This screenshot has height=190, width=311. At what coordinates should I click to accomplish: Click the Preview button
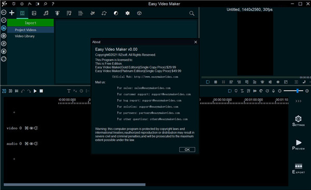point(299,145)
